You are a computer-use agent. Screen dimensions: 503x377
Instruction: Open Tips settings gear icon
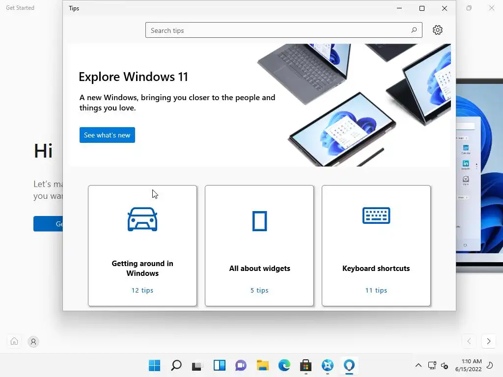click(x=438, y=30)
